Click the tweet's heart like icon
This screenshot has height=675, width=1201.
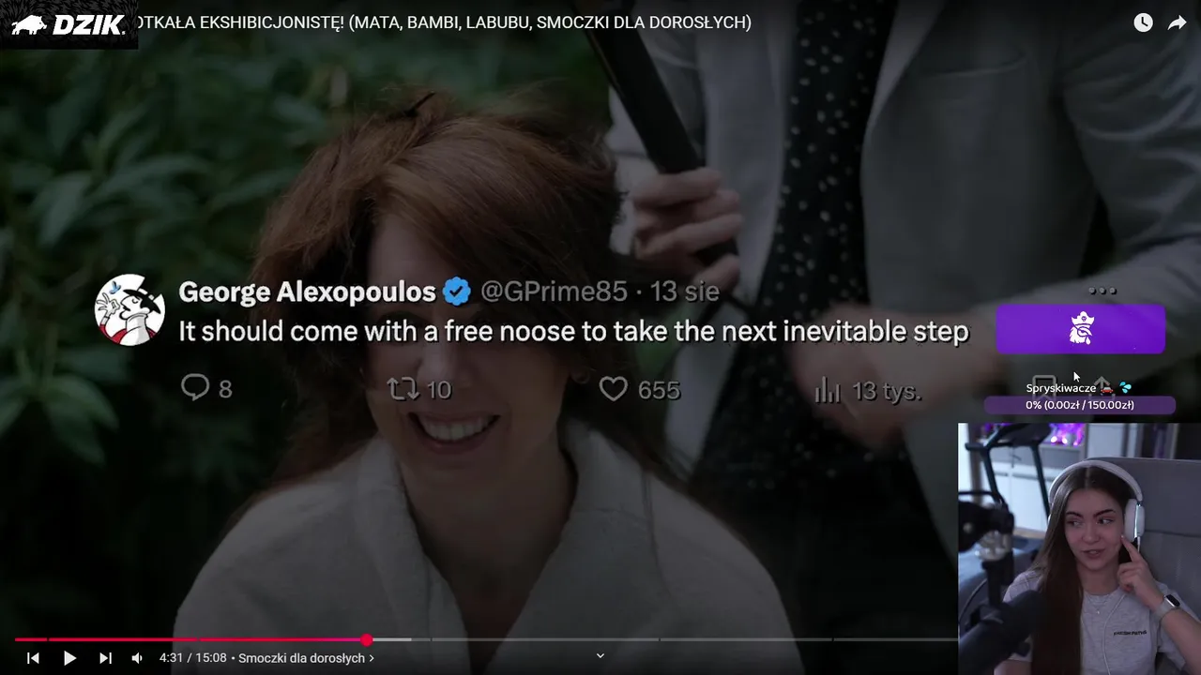[613, 389]
